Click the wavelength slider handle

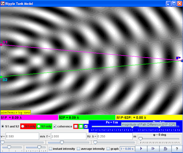point(95,142)
